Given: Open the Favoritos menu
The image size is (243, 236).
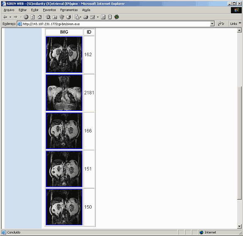Looking at the screenshot, I should [50, 10].
